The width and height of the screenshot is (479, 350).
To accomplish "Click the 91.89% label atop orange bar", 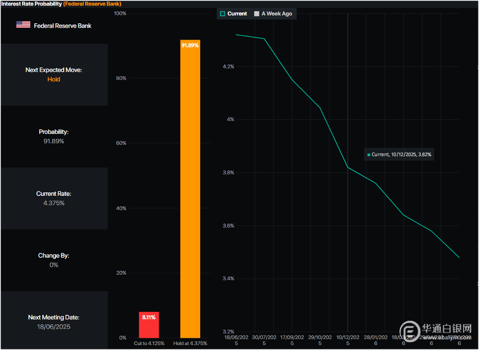I will (190, 45).
